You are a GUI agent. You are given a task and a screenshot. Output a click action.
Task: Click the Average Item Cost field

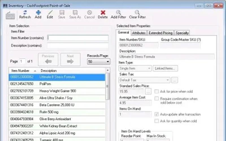[135, 103]
